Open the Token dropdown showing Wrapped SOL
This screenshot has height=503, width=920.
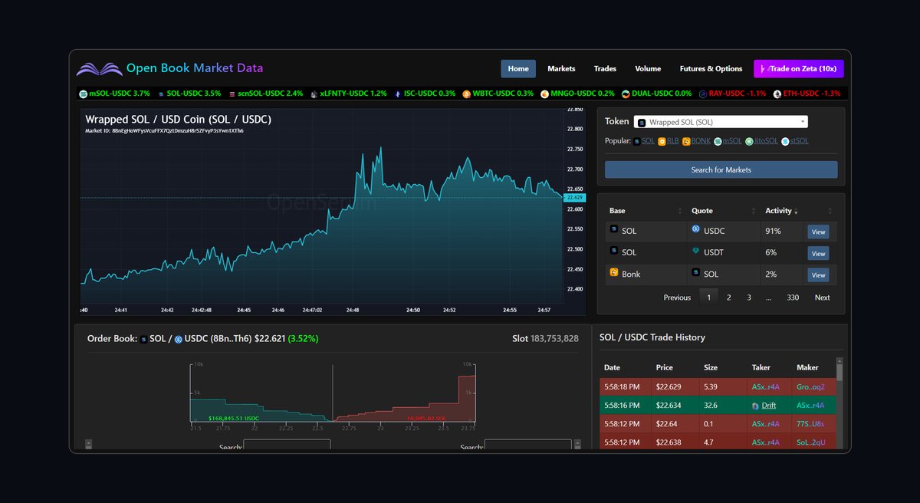[x=721, y=122]
